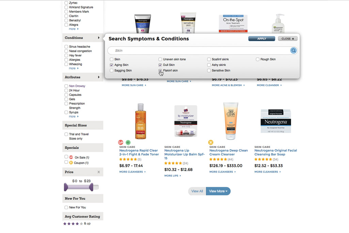This screenshot has width=349, height=233.
Task: Remove Price filter with X icon
Action: (x=99, y=172)
